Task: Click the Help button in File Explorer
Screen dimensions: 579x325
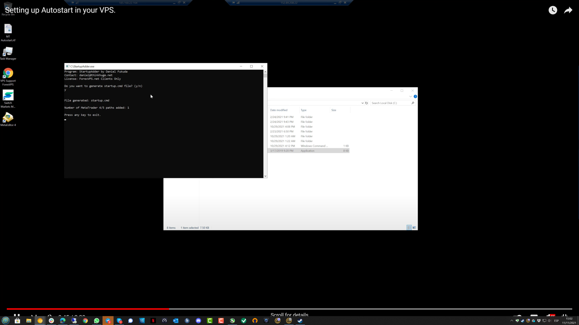Action: pyautogui.click(x=415, y=96)
